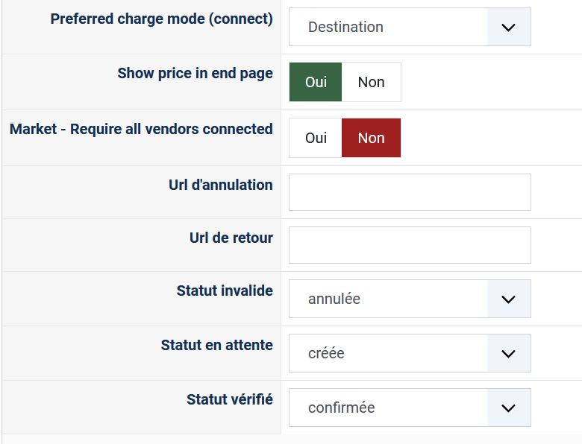
Task: Click the Show price in end page label
Action: (x=195, y=74)
